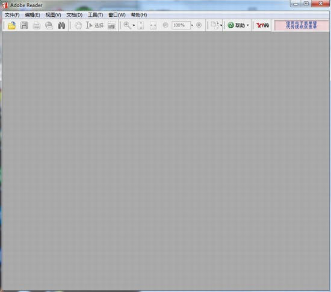Open Search with the binoculars icon
This screenshot has width=331, height=292.
coord(61,25)
